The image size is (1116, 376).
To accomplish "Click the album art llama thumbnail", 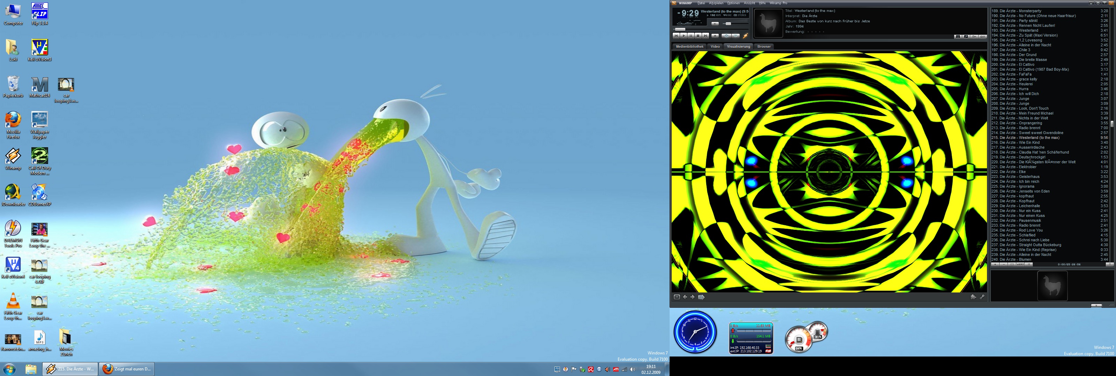I will 769,23.
